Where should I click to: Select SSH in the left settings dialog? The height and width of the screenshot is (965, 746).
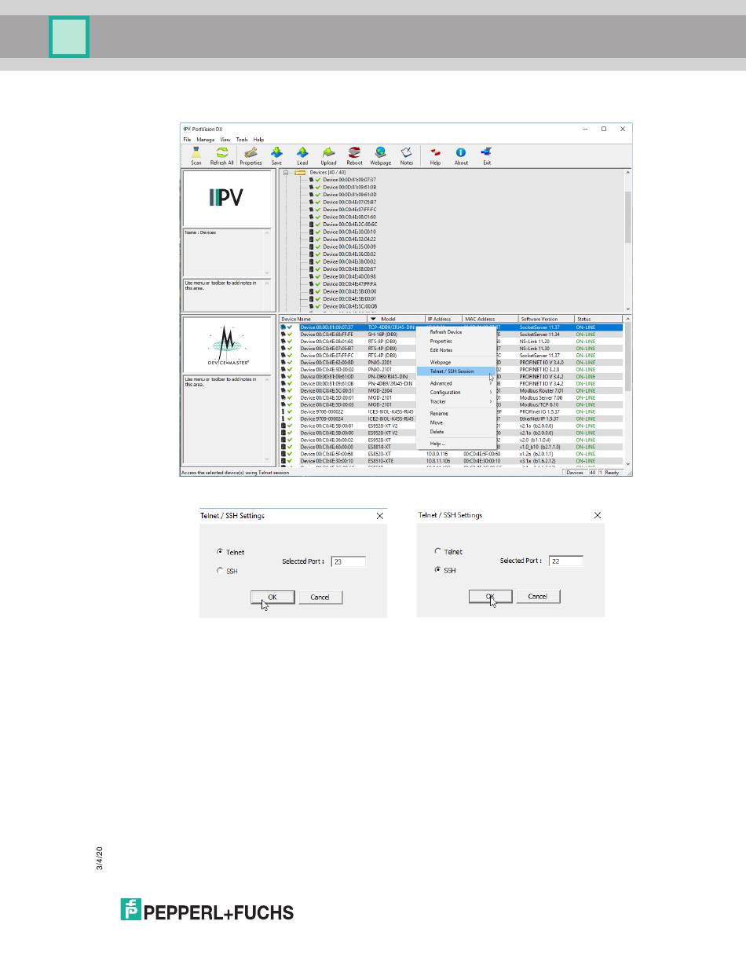[220, 571]
